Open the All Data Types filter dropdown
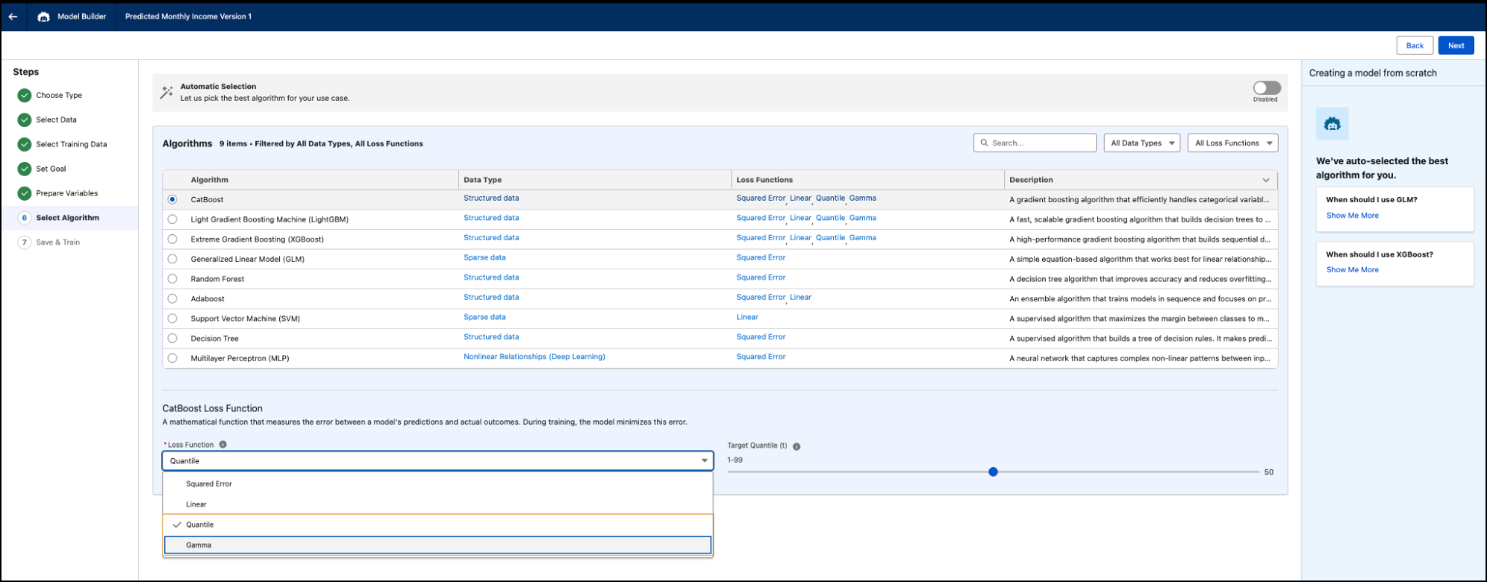The height and width of the screenshot is (582, 1487). coord(1142,143)
